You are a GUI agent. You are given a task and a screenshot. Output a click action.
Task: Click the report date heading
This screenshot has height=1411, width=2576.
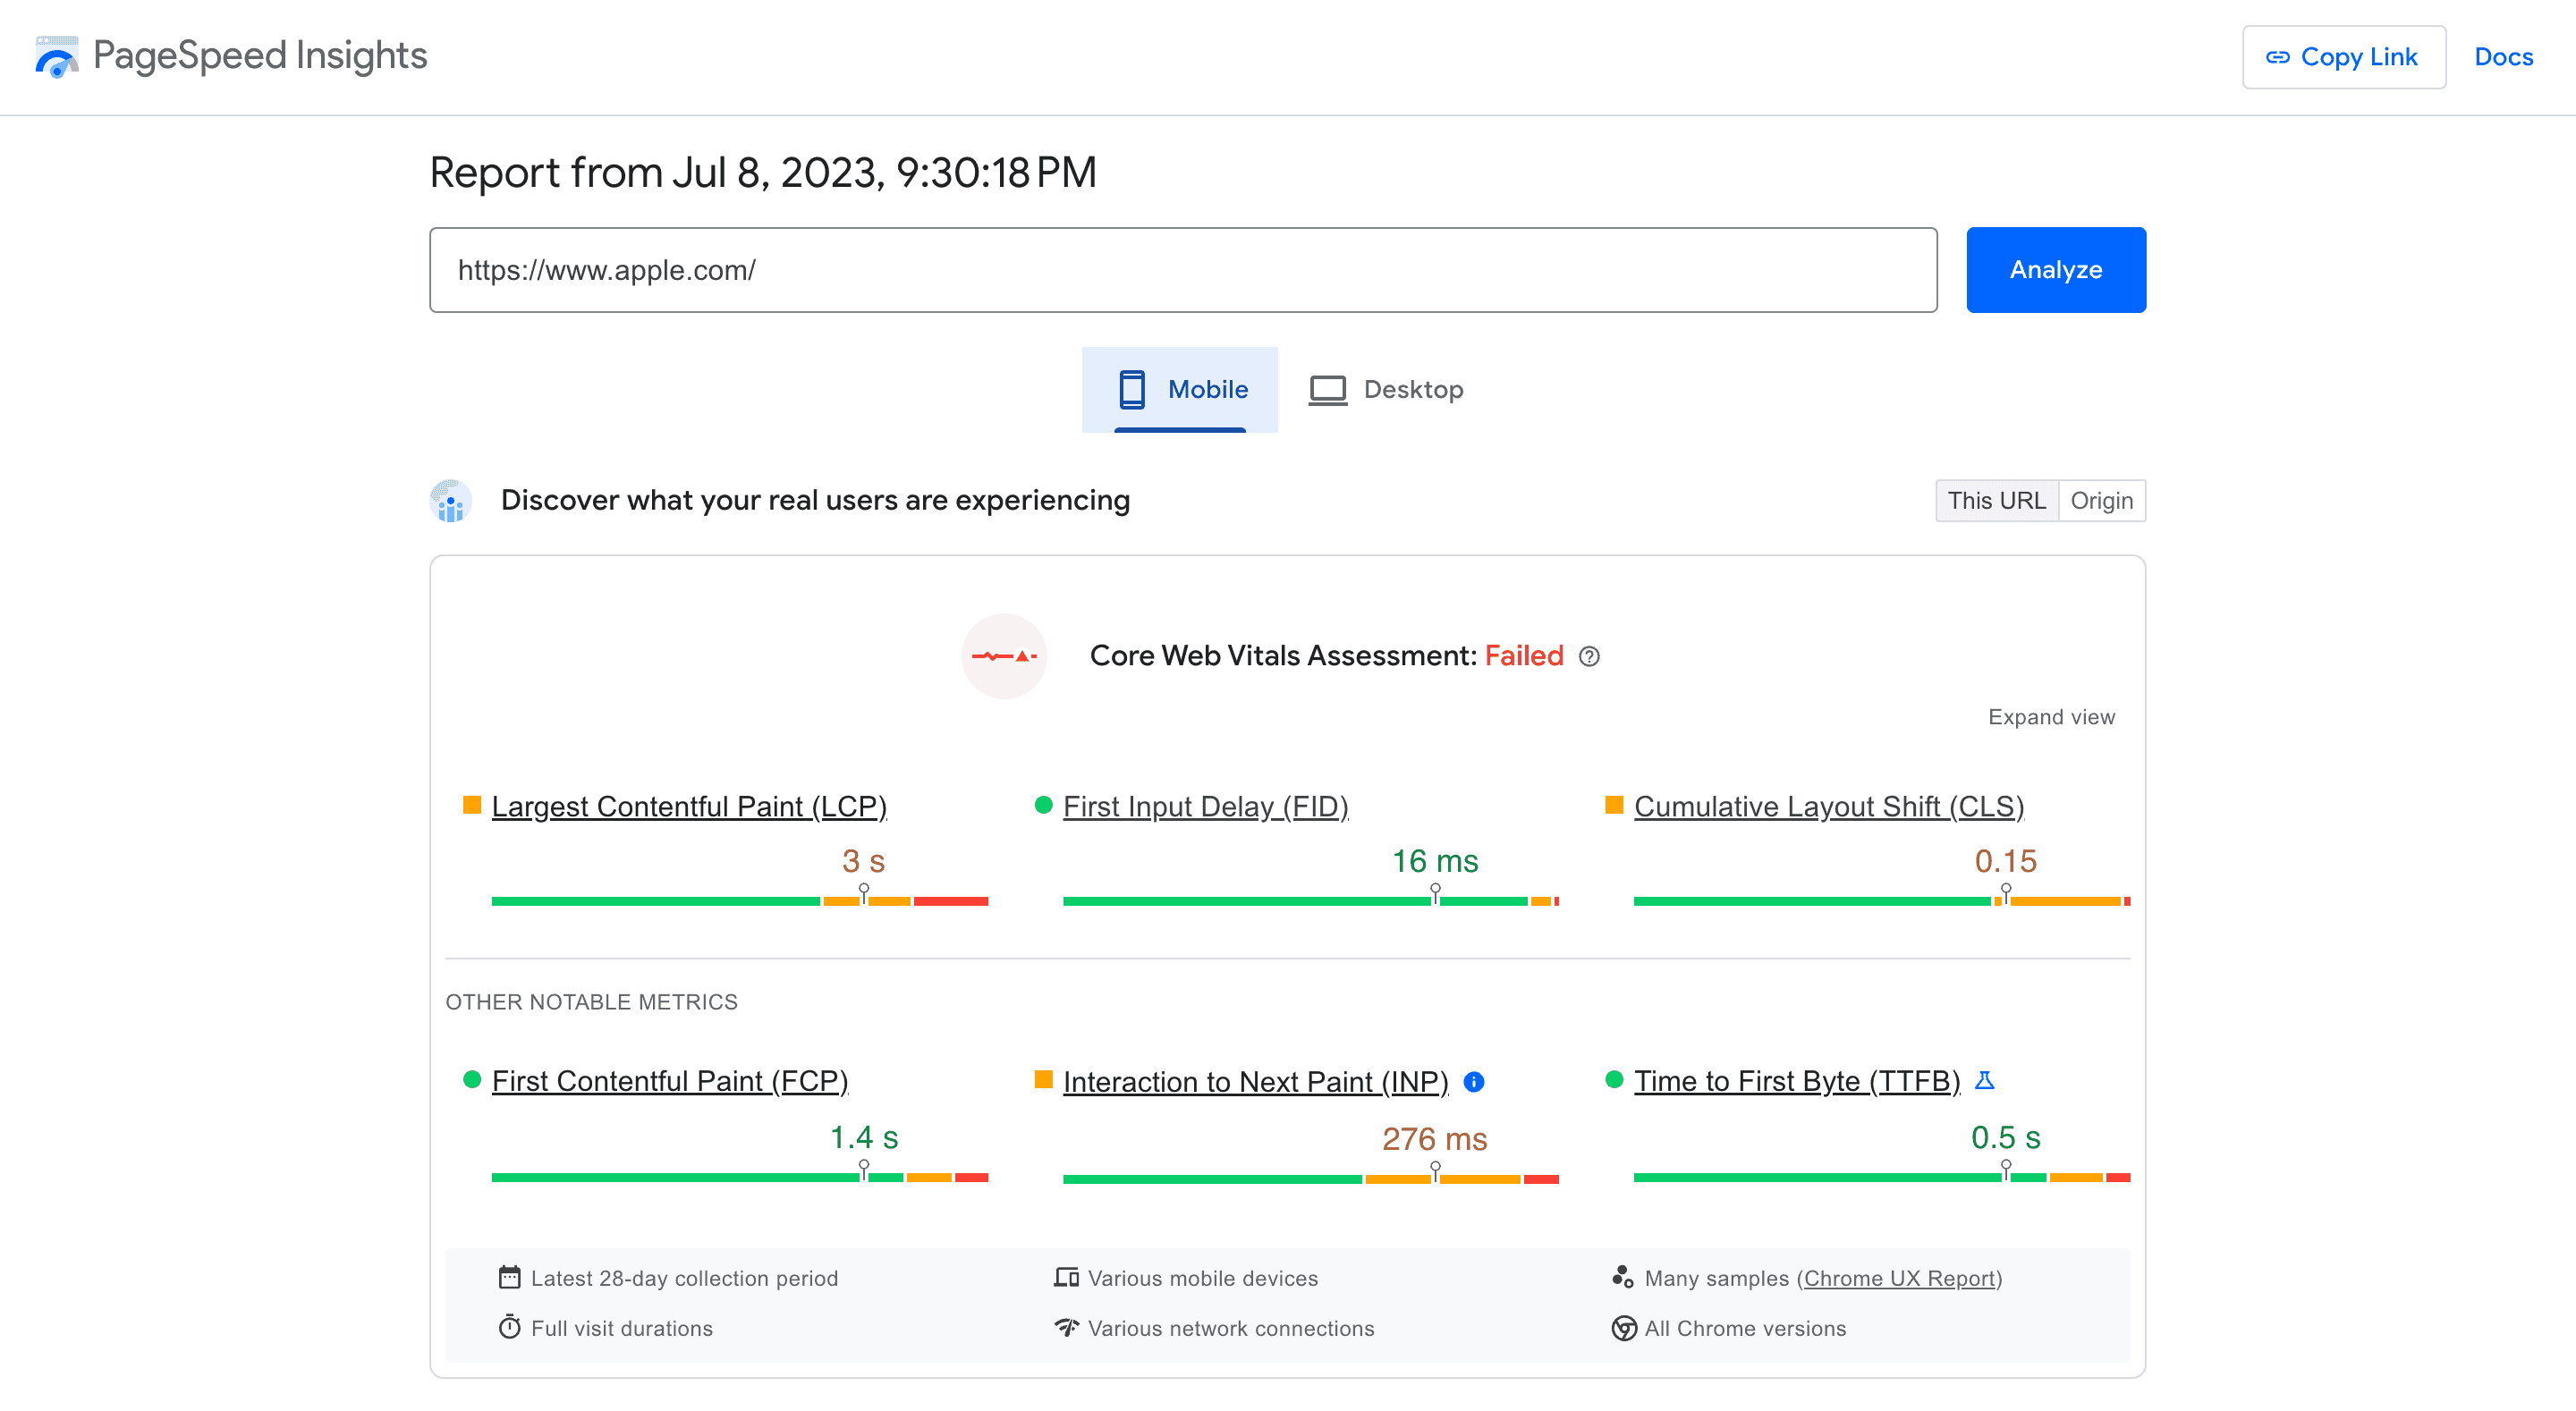pos(763,173)
